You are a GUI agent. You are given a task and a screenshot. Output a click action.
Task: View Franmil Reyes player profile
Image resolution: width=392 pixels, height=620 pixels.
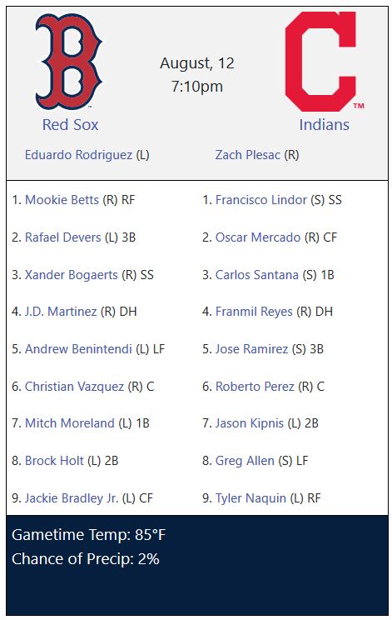coord(254,312)
